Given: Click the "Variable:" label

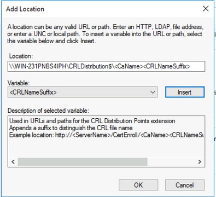Looking at the screenshot, I should tap(19, 83).
